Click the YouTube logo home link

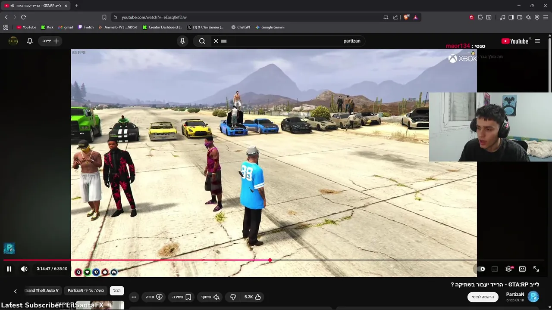point(515,41)
